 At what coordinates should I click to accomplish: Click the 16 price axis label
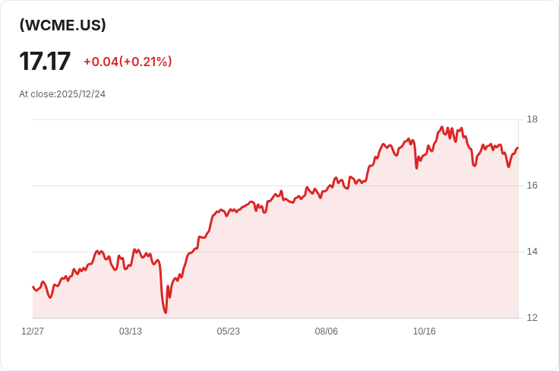532,185
